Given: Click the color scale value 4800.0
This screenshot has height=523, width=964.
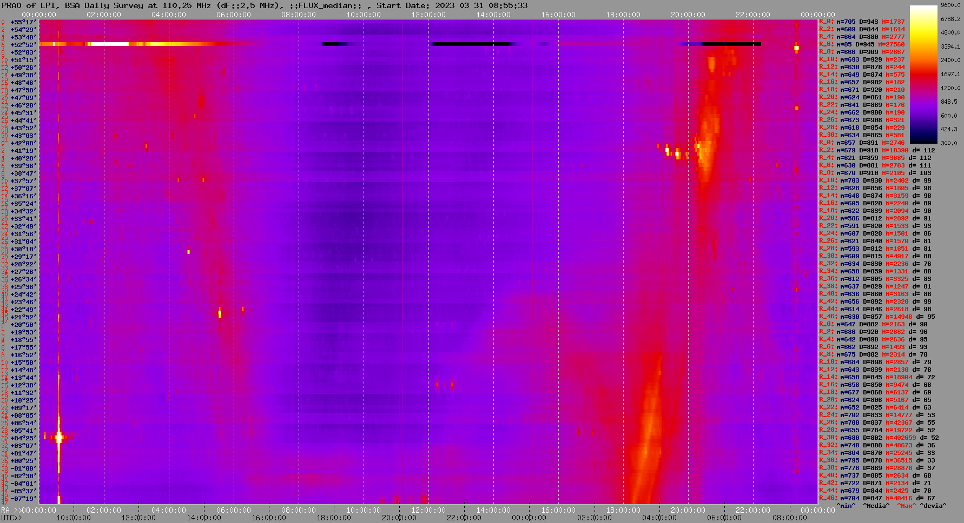Looking at the screenshot, I should coord(950,32).
